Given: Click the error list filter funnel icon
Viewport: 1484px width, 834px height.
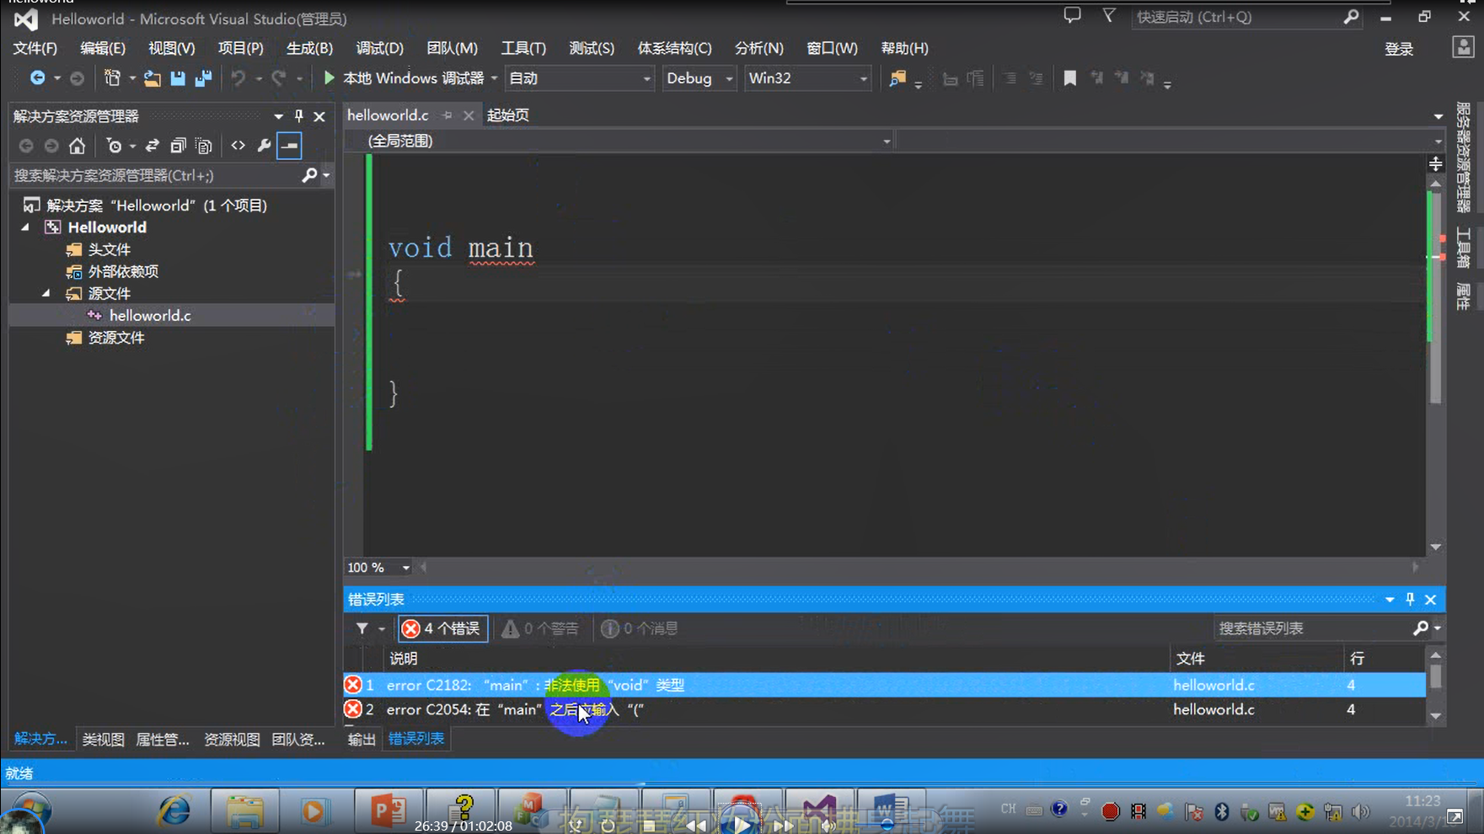Looking at the screenshot, I should tap(362, 628).
